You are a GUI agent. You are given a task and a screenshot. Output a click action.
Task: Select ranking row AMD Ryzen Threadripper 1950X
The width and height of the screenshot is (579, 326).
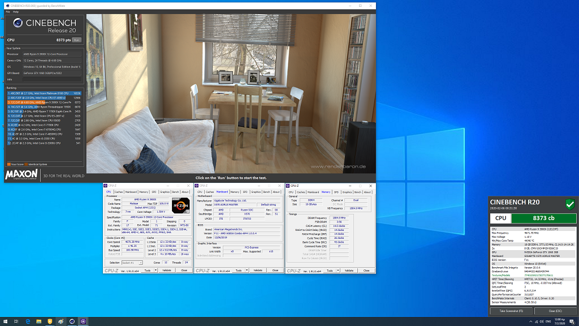[x=44, y=107]
